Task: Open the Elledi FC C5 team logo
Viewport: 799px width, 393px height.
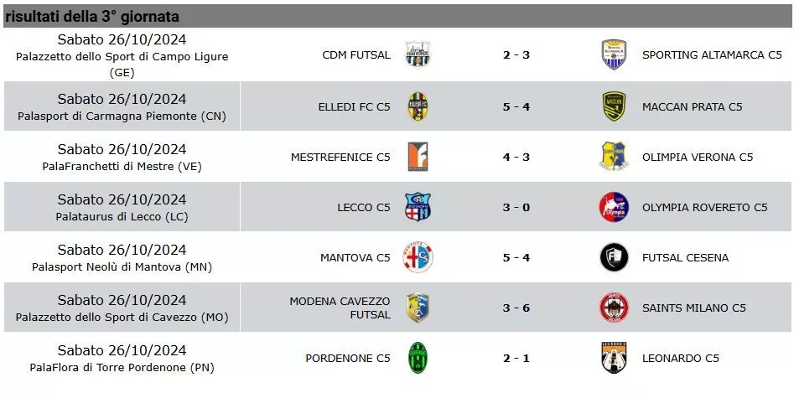Action: [418, 106]
